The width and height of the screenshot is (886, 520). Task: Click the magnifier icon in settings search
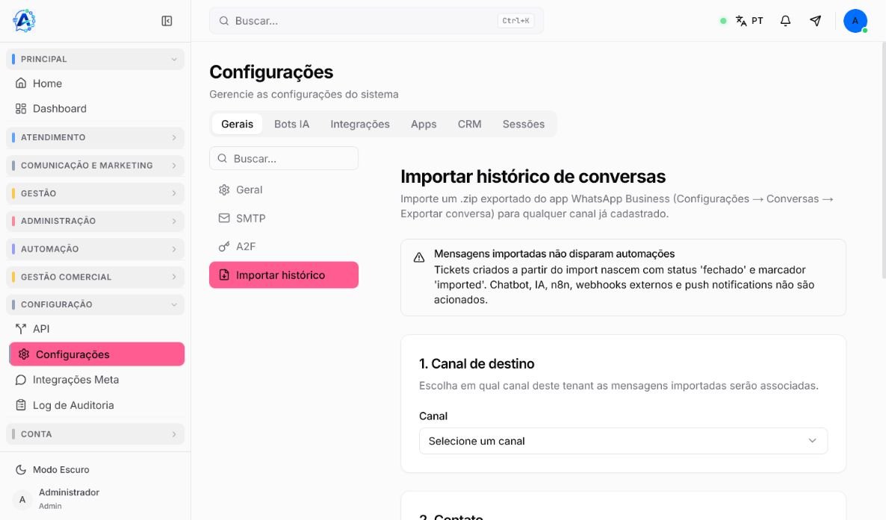pos(223,159)
